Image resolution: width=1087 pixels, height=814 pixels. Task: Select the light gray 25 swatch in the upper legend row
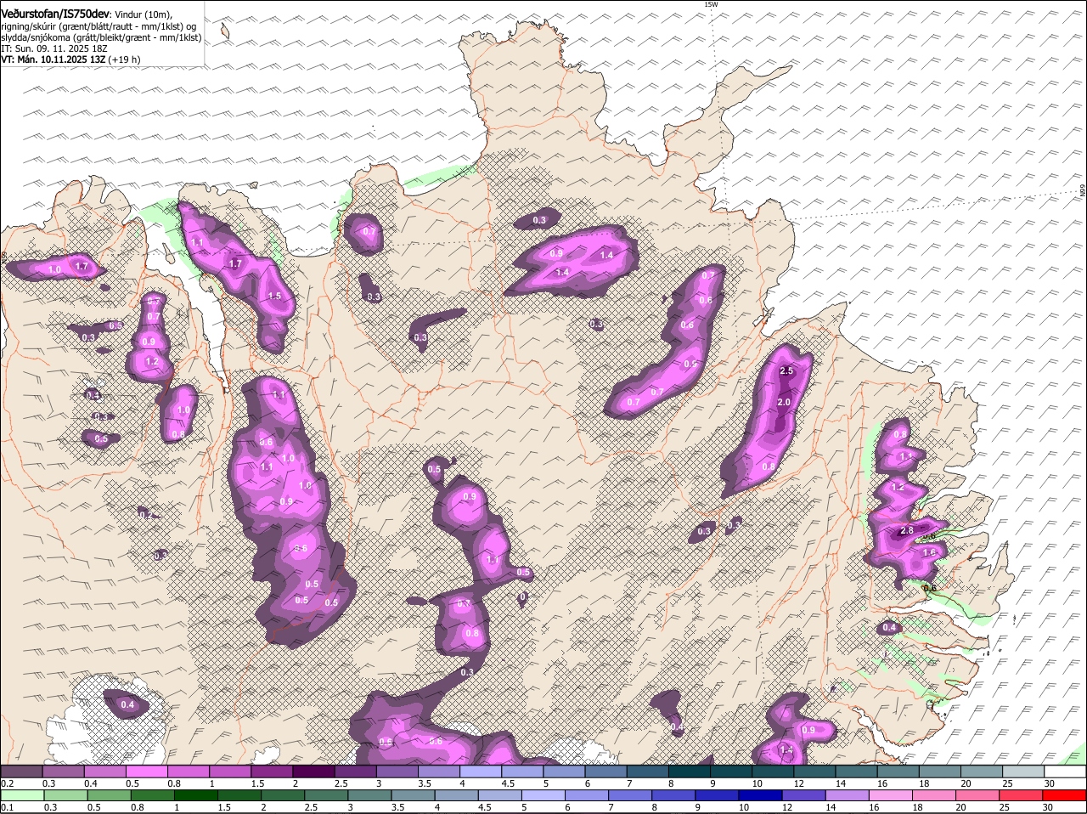1023,772
